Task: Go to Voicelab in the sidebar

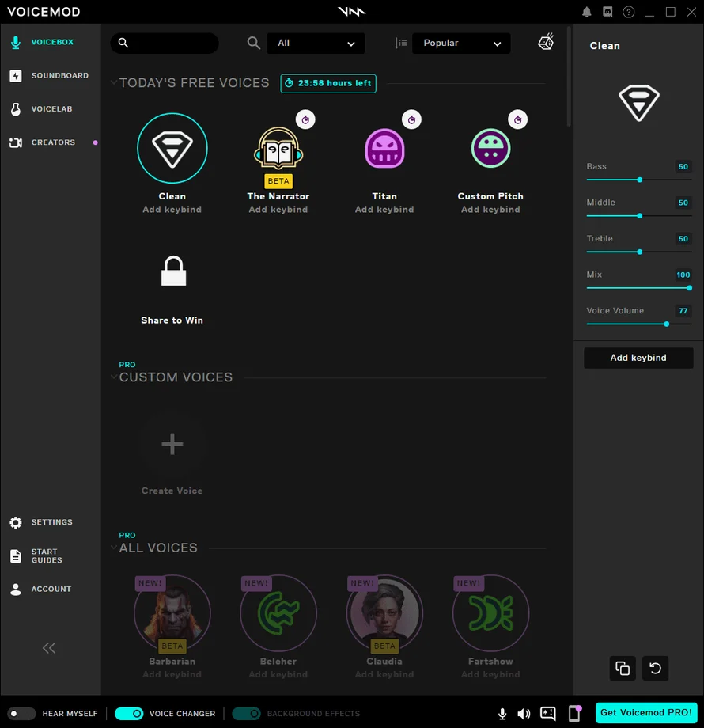Action: [x=51, y=109]
